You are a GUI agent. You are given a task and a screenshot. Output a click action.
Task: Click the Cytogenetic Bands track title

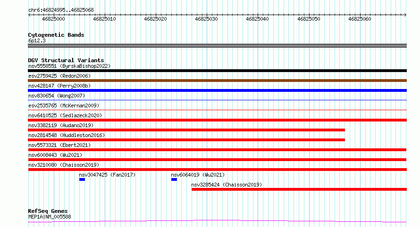56,35
